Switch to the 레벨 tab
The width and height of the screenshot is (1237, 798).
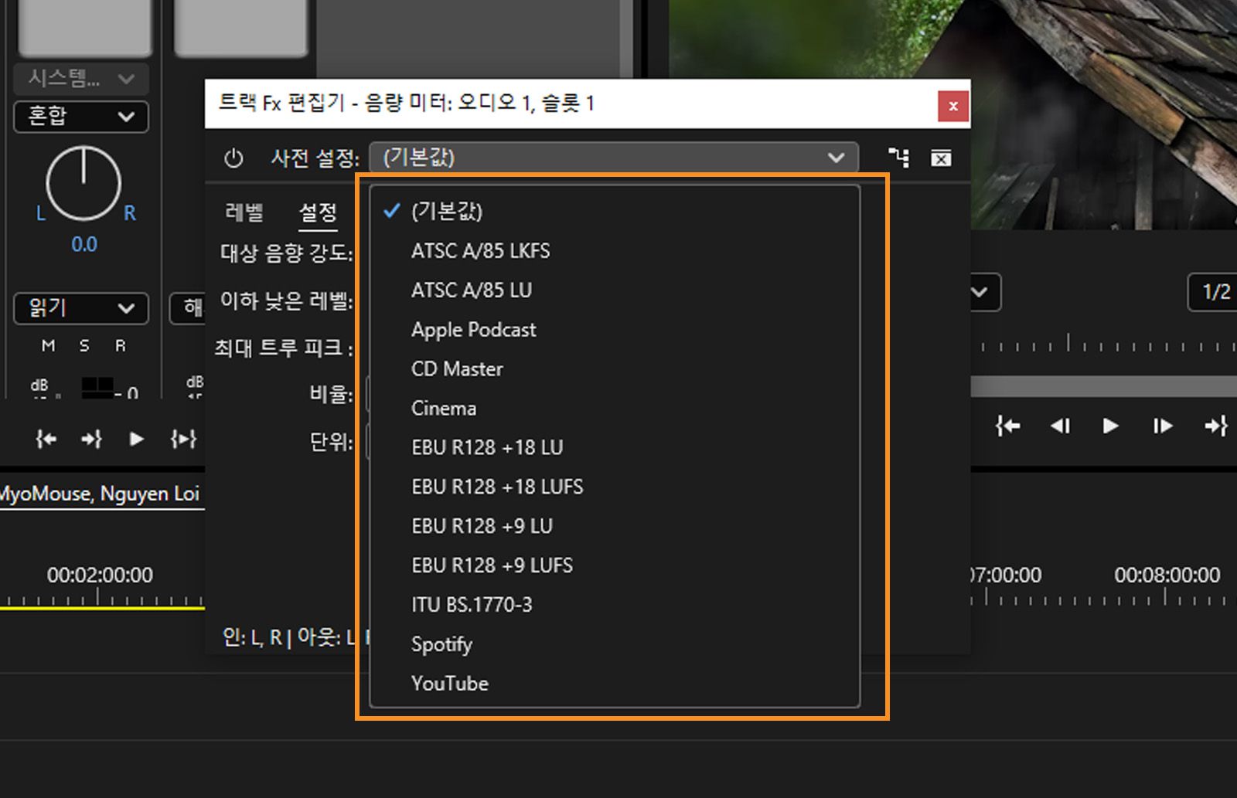(x=243, y=212)
